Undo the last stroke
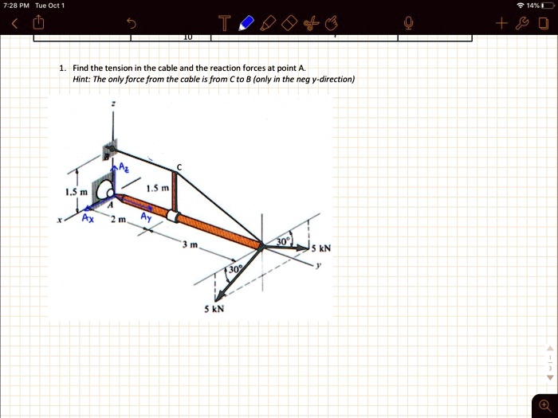The height and width of the screenshot is (418, 558). [x=132, y=23]
